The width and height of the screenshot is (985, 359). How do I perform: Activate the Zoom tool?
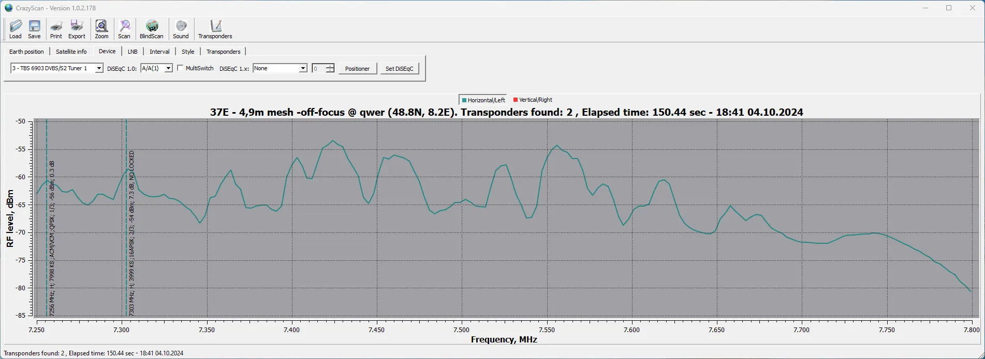(101, 29)
